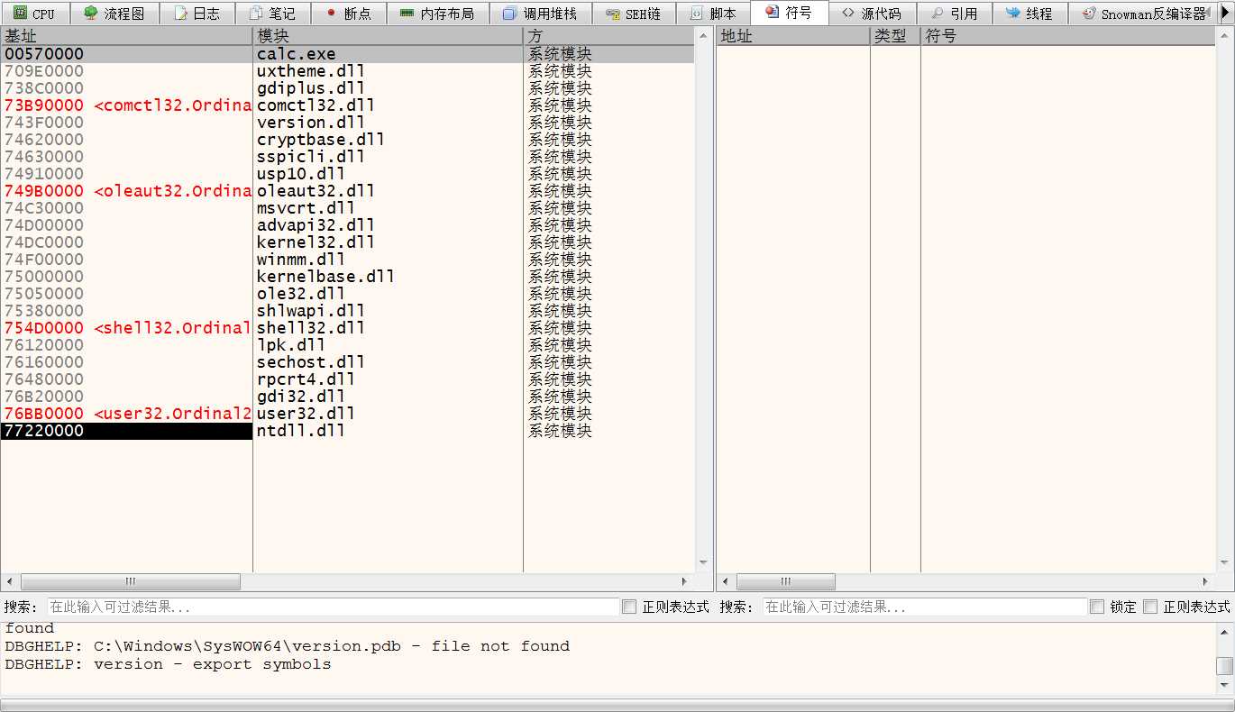
Task: Toggle the 锁定 lock checkbox
Action: coord(1096,607)
